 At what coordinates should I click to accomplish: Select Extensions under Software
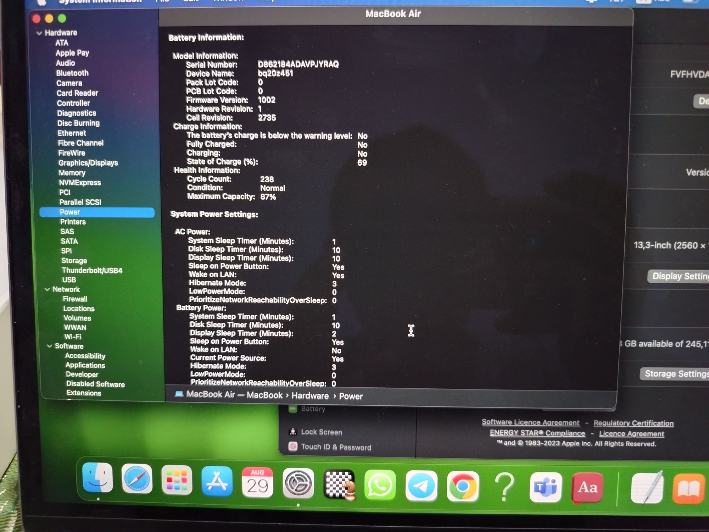point(84,393)
